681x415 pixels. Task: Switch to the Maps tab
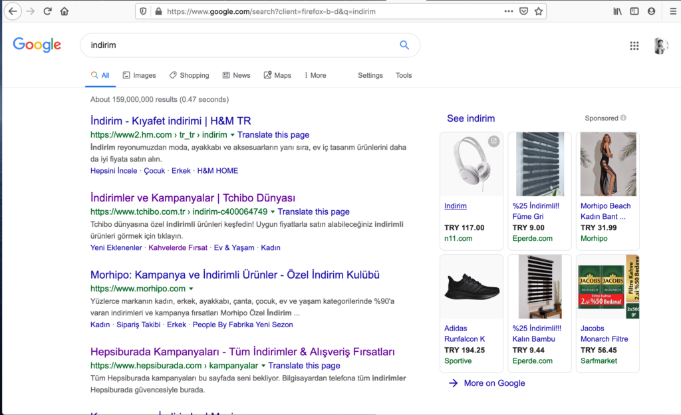(277, 75)
